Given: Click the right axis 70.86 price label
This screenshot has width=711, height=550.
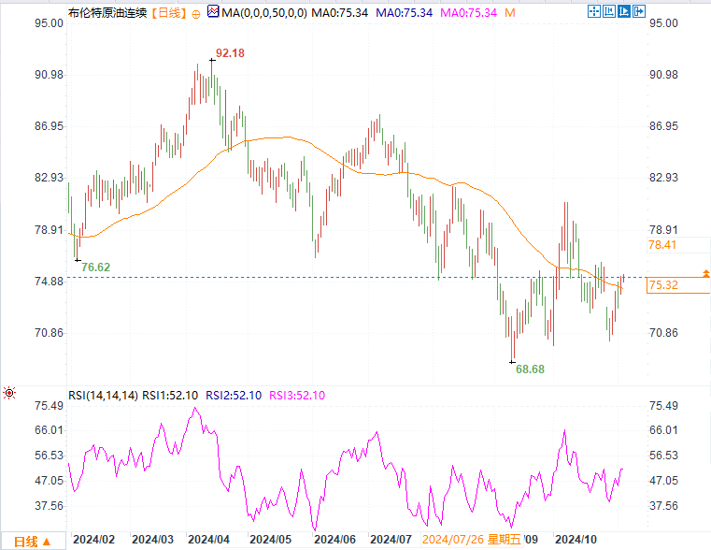Looking at the screenshot, I should click(664, 333).
